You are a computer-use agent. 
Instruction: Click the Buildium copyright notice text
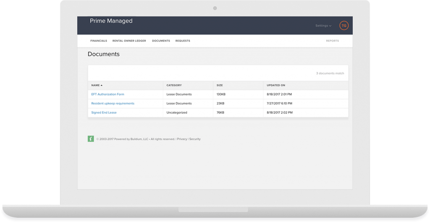(136, 139)
